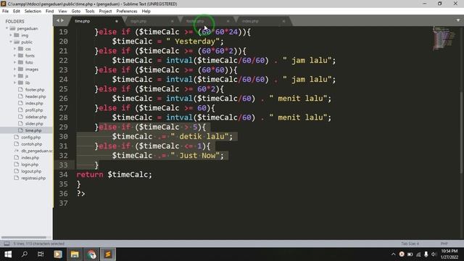Image resolution: width=464 pixels, height=261 pixels.
Task: Click the public folder icon
Action: (x=17, y=42)
